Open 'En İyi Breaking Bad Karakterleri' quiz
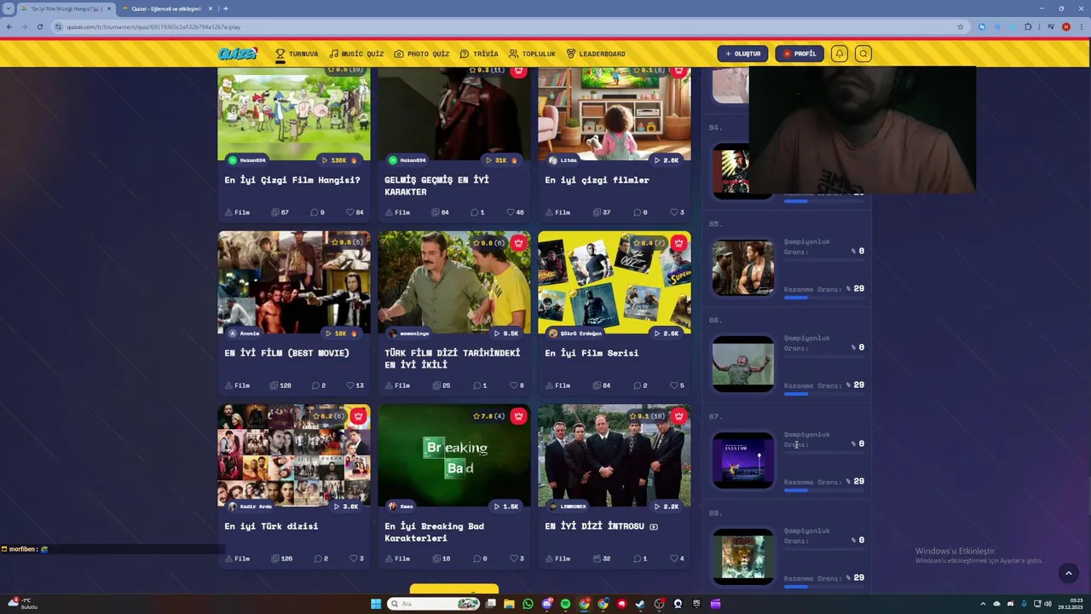The height and width of the screenshot is (614, 1091). click(x=435, y=532)
